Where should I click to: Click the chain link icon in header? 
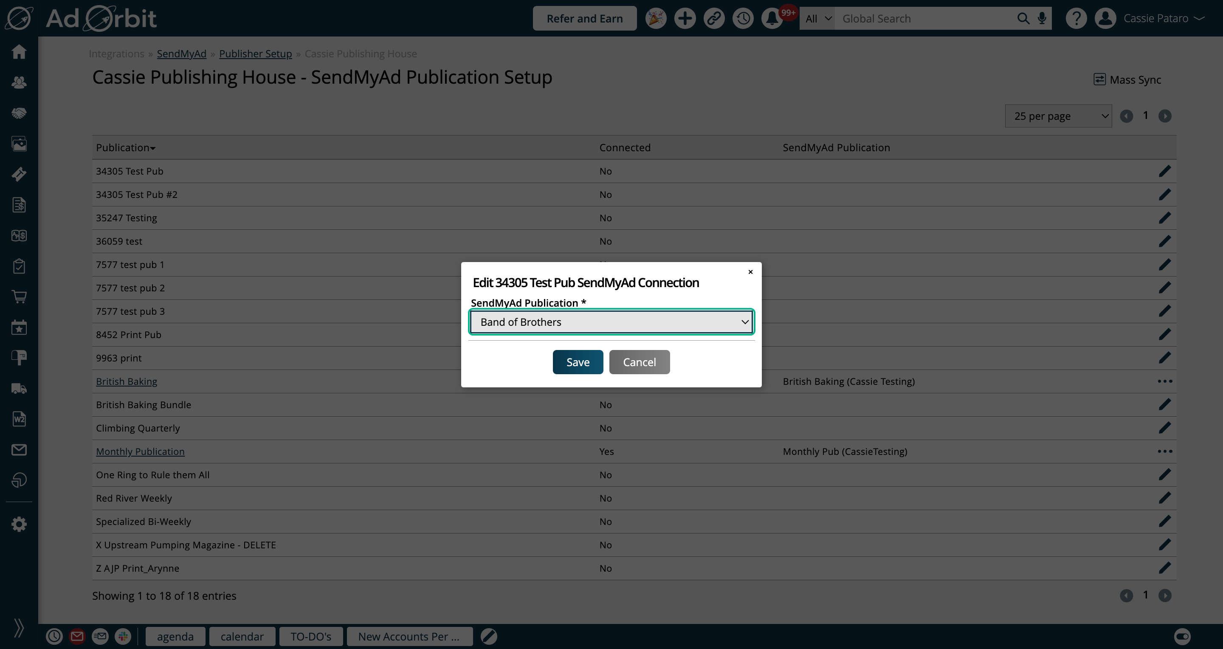[x=713, y=19]
